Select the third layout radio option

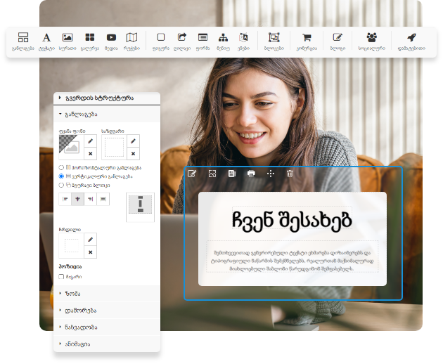tap(62, 185)
